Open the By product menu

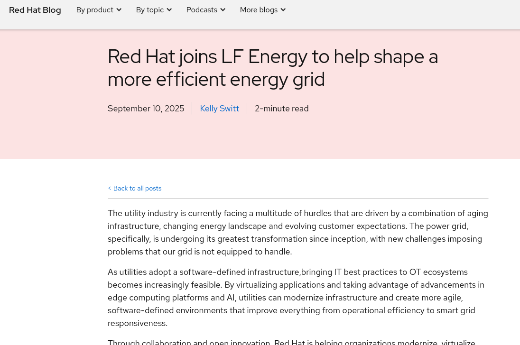[95, 10]
